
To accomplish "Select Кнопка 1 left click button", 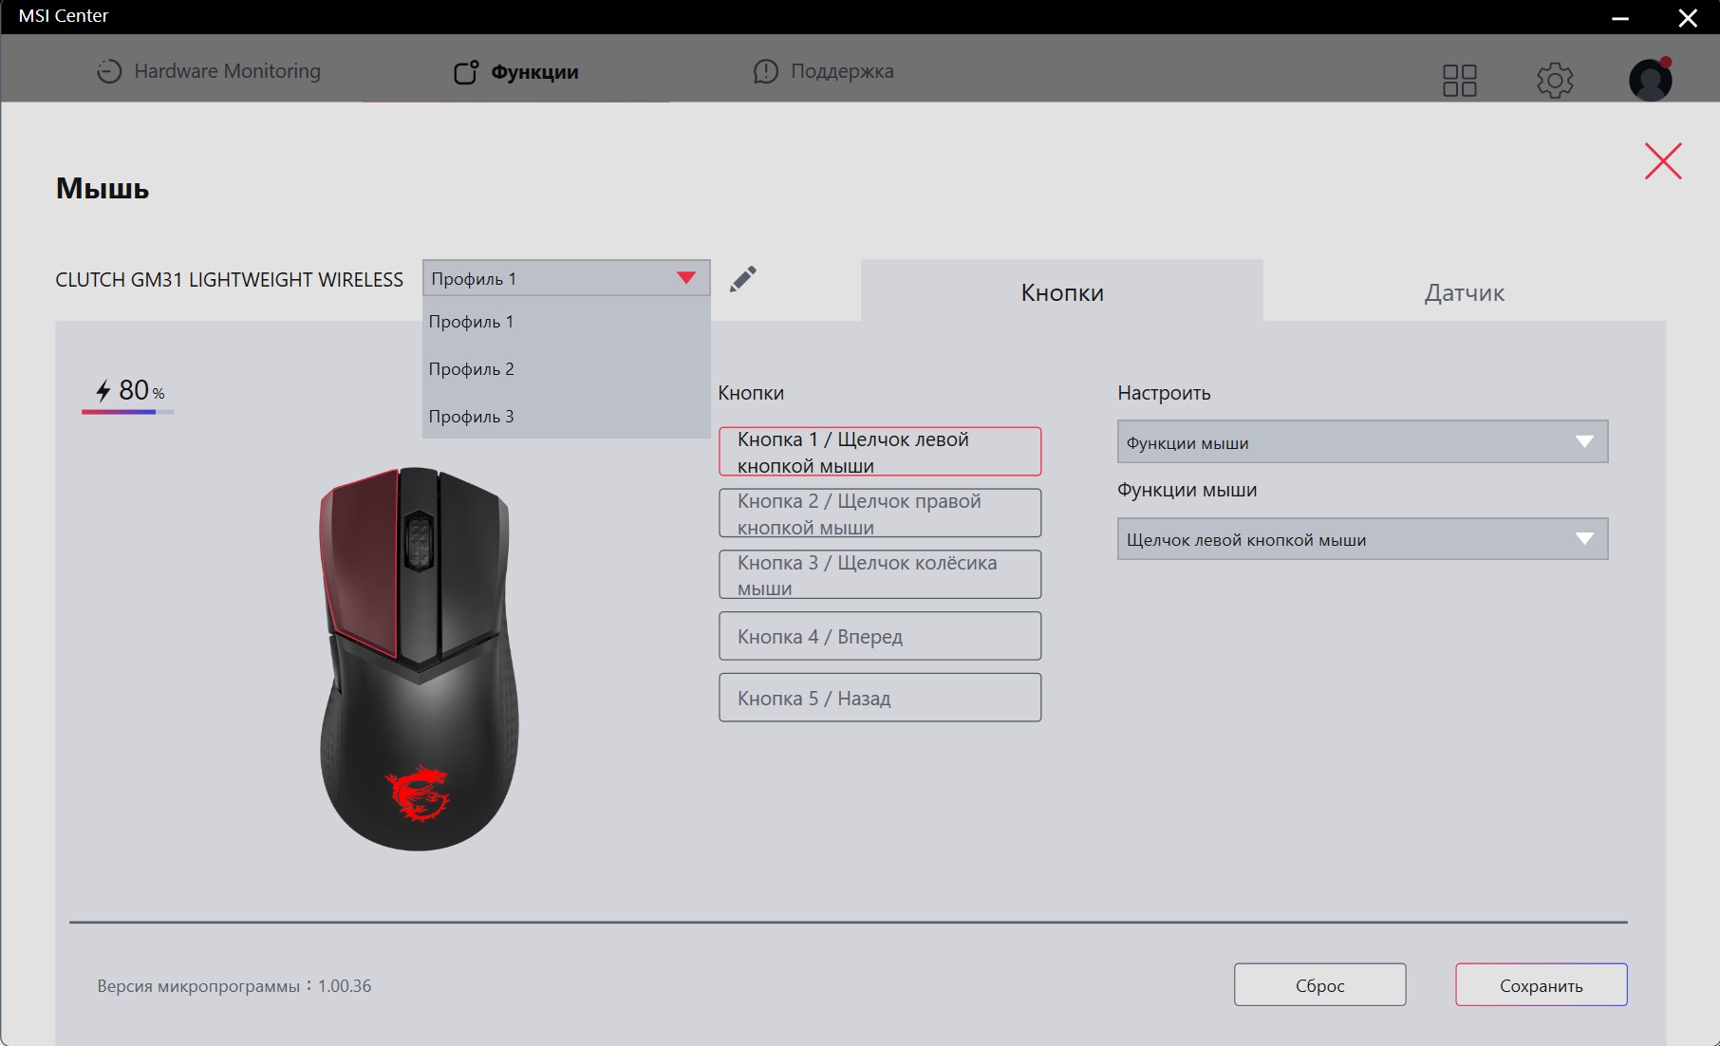I will pyautogui.click(x=880, y=452).
